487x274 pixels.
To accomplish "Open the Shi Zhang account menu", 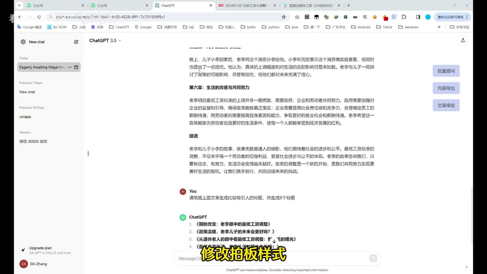I will coord(38,264).
